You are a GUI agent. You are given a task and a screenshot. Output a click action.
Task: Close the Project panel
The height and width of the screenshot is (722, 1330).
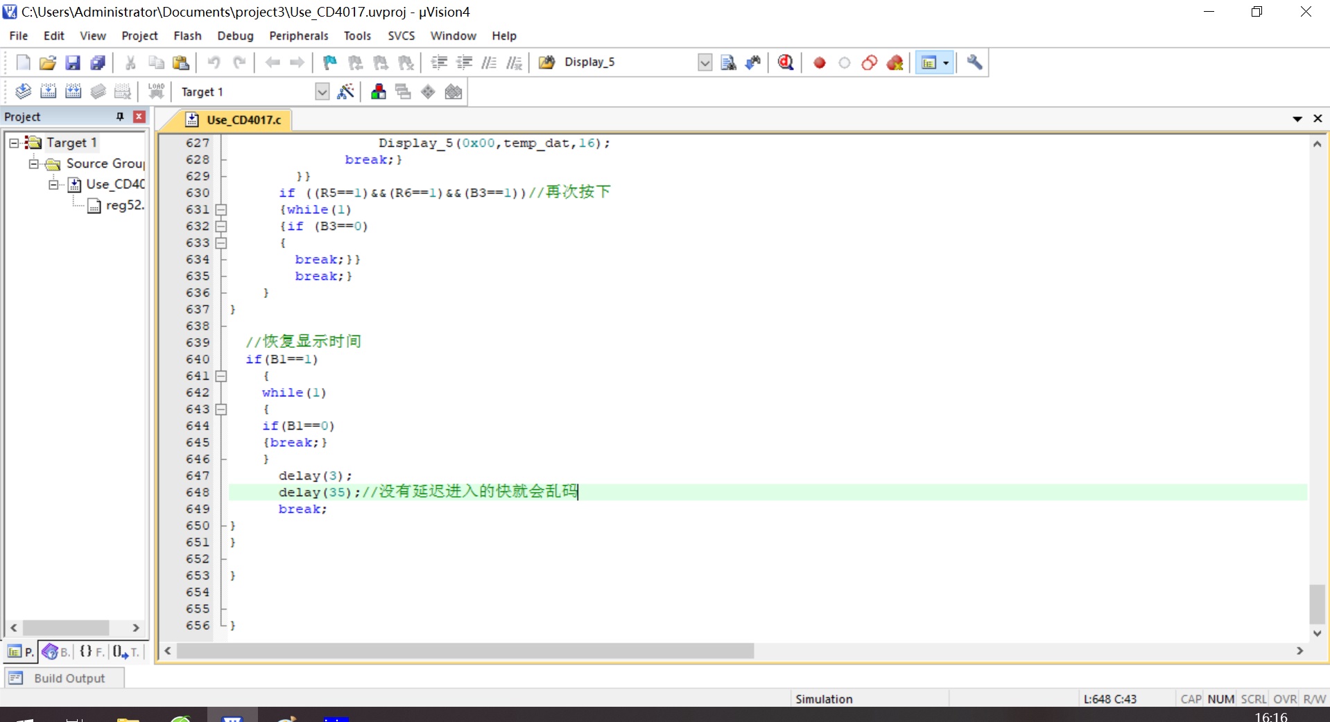(x=139, y=116)
